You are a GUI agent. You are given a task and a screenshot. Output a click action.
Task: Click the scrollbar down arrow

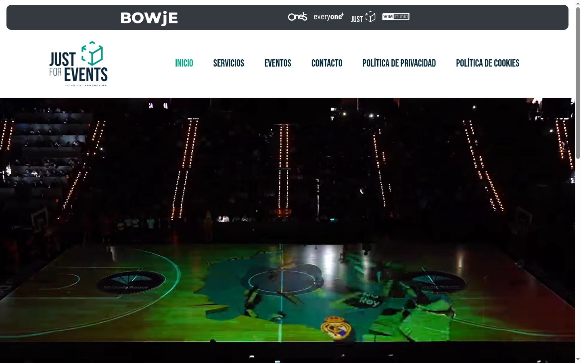point(578,359)
